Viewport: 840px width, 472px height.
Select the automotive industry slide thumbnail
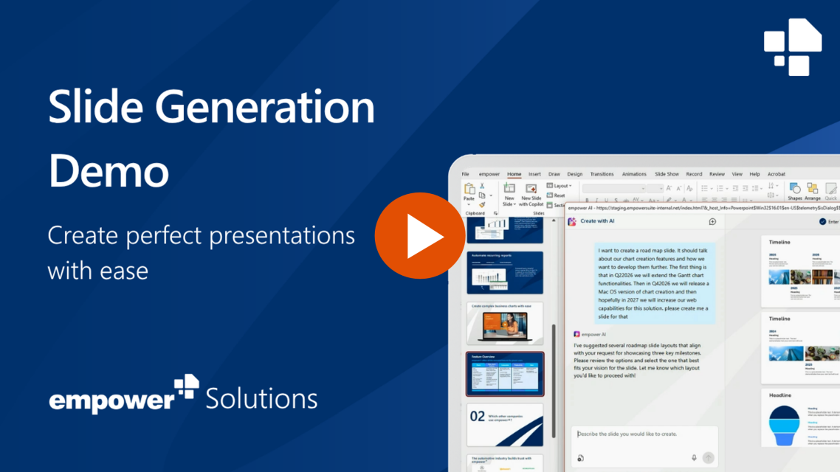(x=505, y=463)
